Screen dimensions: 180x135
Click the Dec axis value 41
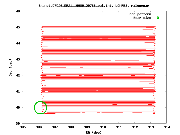pos(18,91)
